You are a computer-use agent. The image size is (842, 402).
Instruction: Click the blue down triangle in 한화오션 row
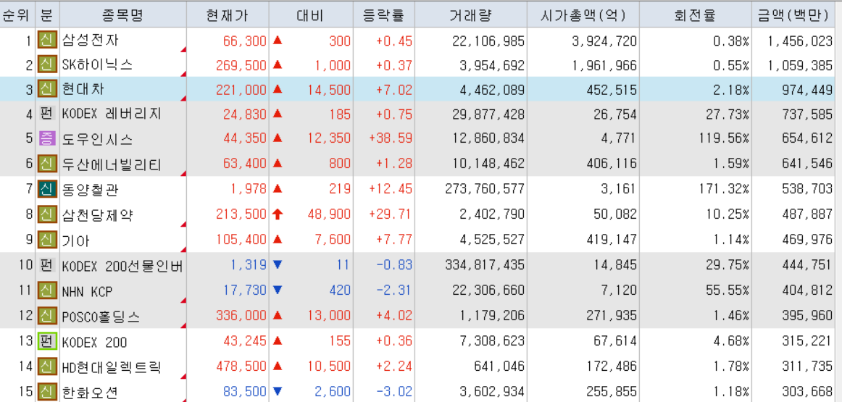point(277,391)
